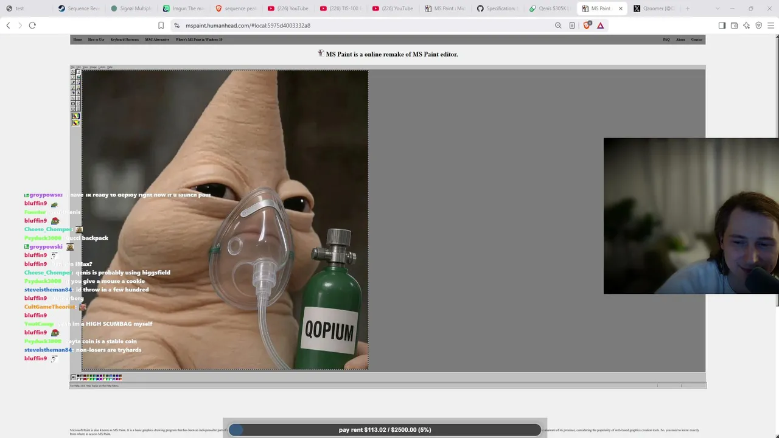Select the Magnifier tool
The image size is (779, 438).
pos(79,82)
